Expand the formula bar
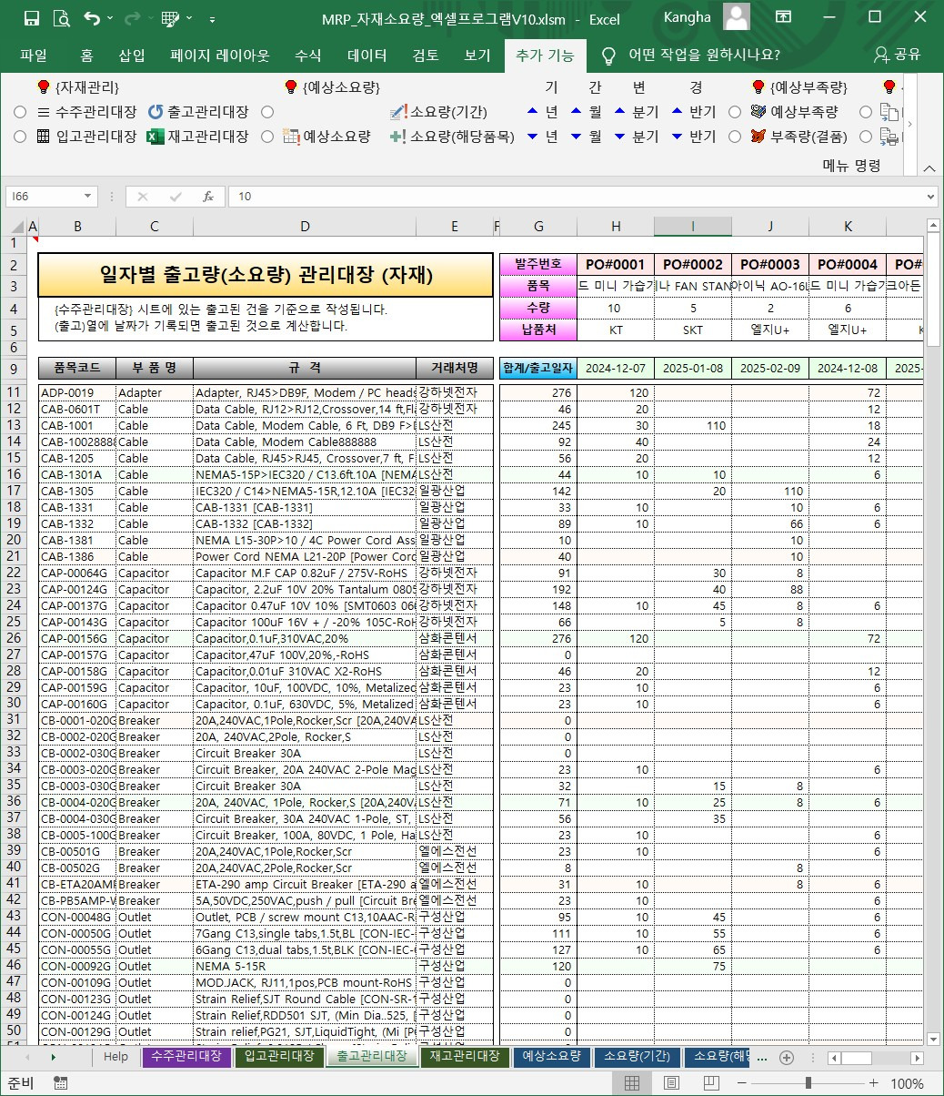Viewport: 944px width, 1096px height. [x=930, y=196]
